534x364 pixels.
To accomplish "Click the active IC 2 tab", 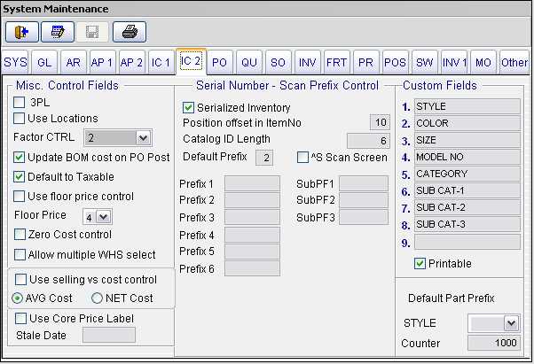I will (x=191, y=61).
